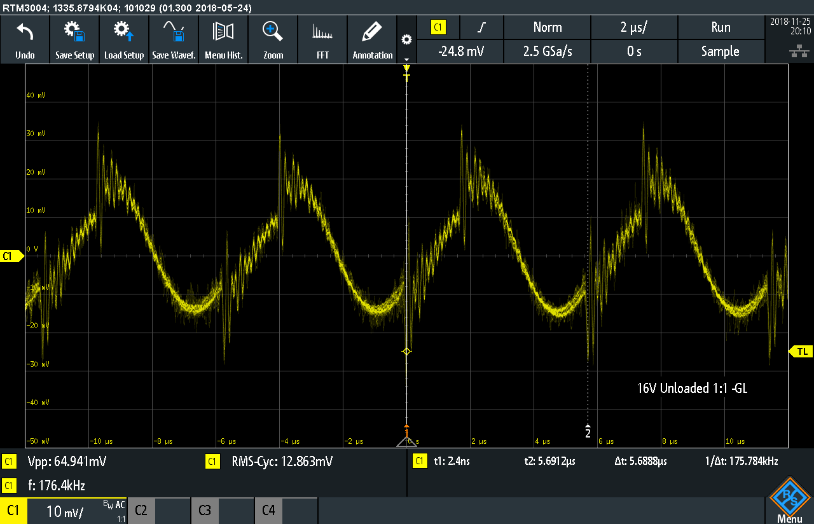Click the Load Setup gear icon
Screen dimensions: 814x524
click(x=124, y=32)
